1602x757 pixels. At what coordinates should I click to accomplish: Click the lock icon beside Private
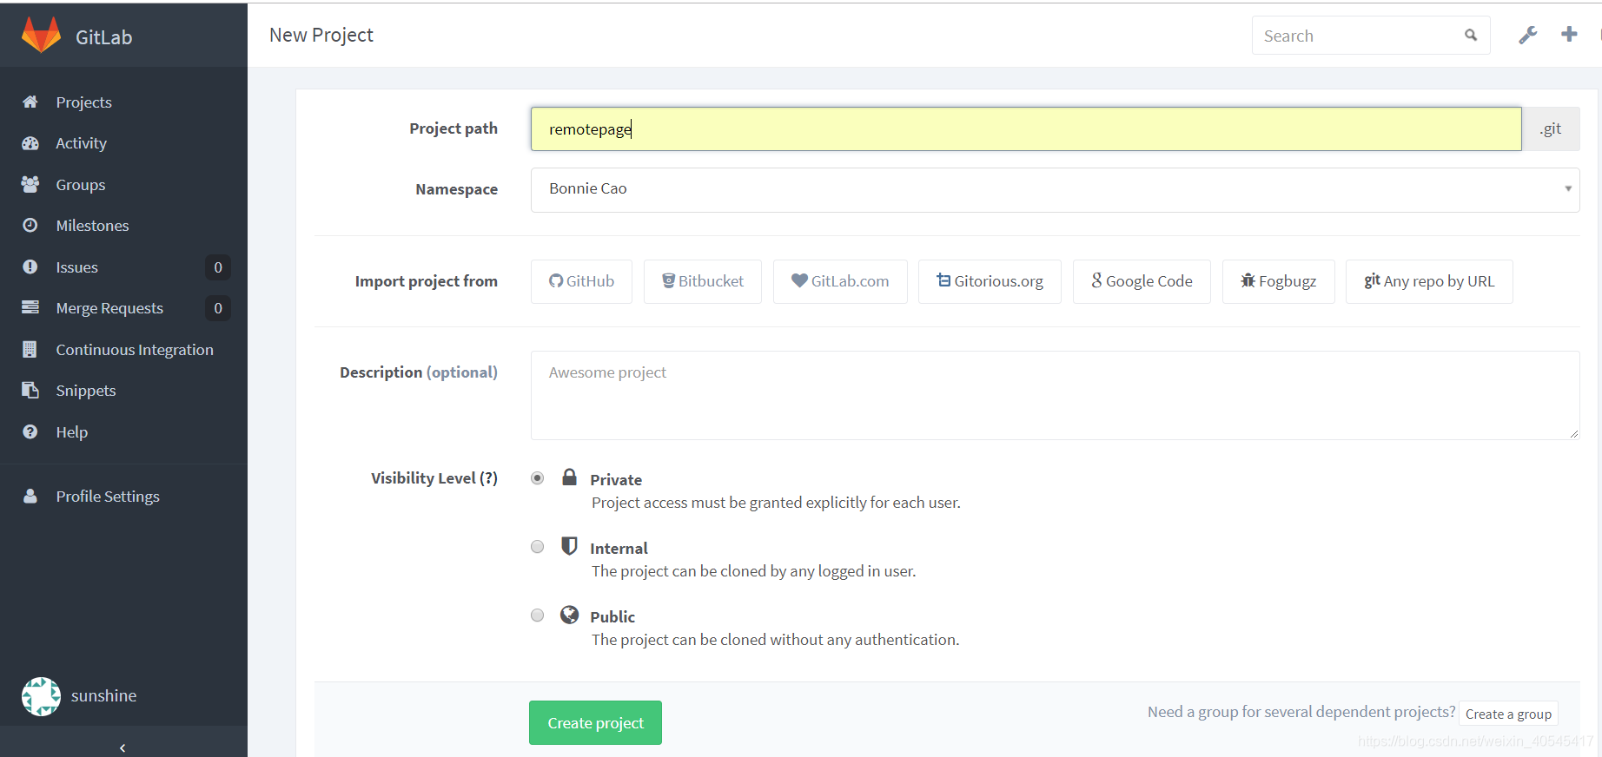[x=569, y=477]
